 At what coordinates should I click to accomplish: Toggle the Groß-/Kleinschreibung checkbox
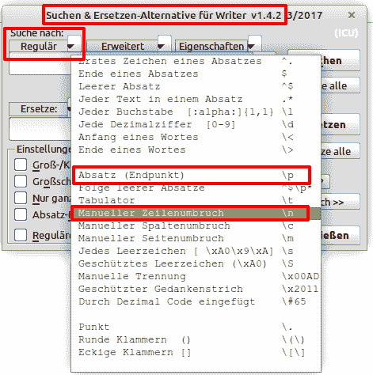pos(21,165)
